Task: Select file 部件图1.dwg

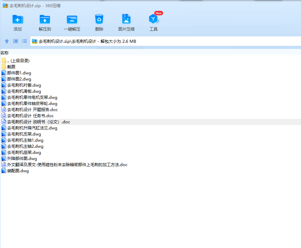Action: [x=19, y=73]
